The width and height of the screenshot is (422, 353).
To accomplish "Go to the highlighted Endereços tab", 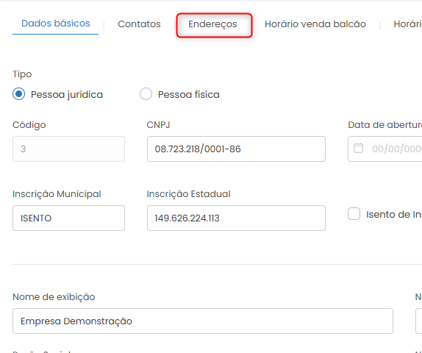I will point(212,24).
